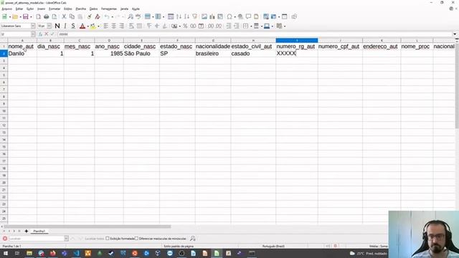
Task: Open background color dropdown arrow
Action: 98,27
